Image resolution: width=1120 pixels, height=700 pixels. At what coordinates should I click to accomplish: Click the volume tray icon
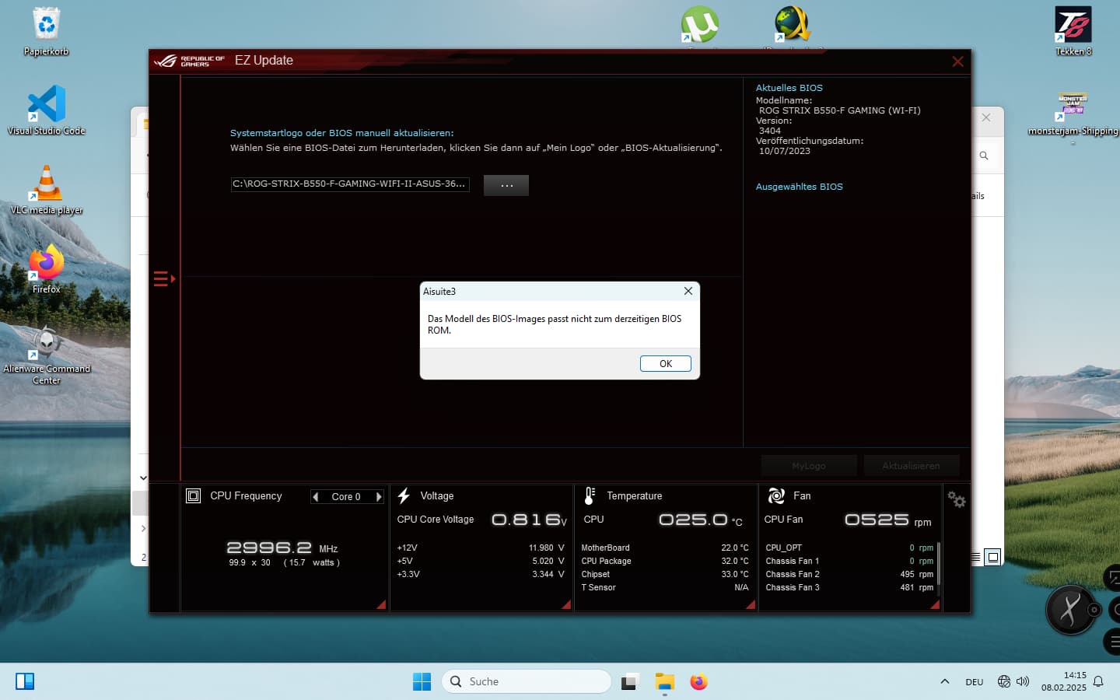pos(1023,681)
